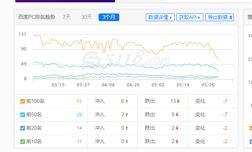Click green up arrow in 前10名 row
252x152 pixels.
pyautogui.click(x=127, y=142)
